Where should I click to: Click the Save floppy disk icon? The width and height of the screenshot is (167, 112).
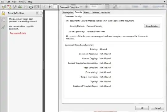click(25, 7)
